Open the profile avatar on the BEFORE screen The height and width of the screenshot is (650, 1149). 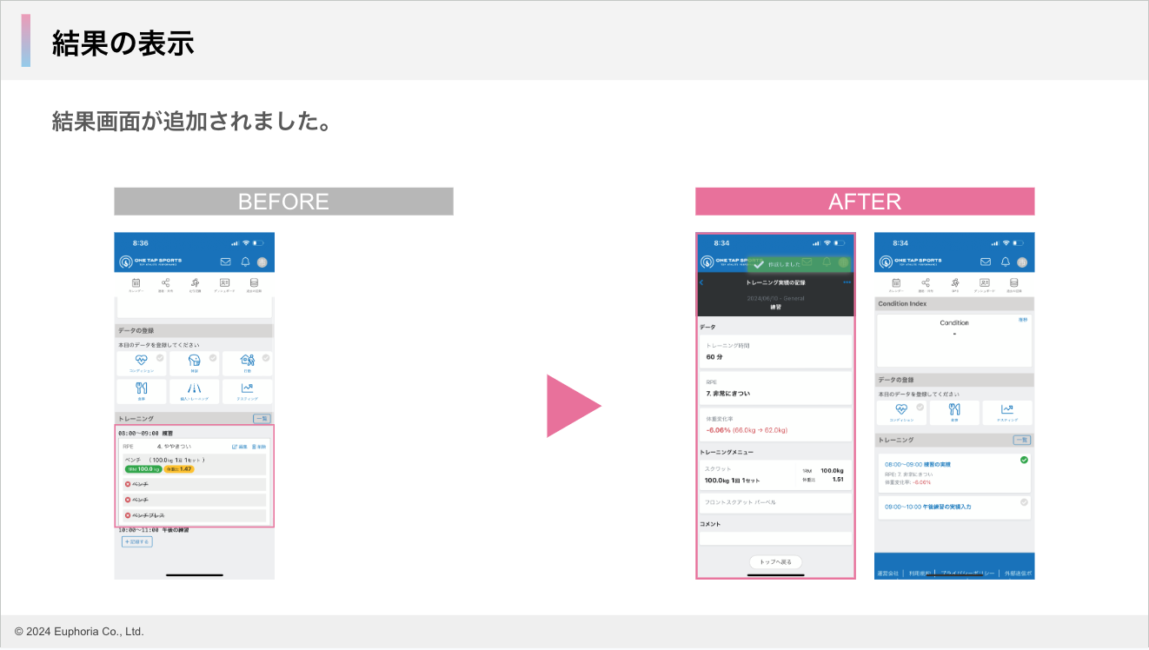[x=262, y=262]
